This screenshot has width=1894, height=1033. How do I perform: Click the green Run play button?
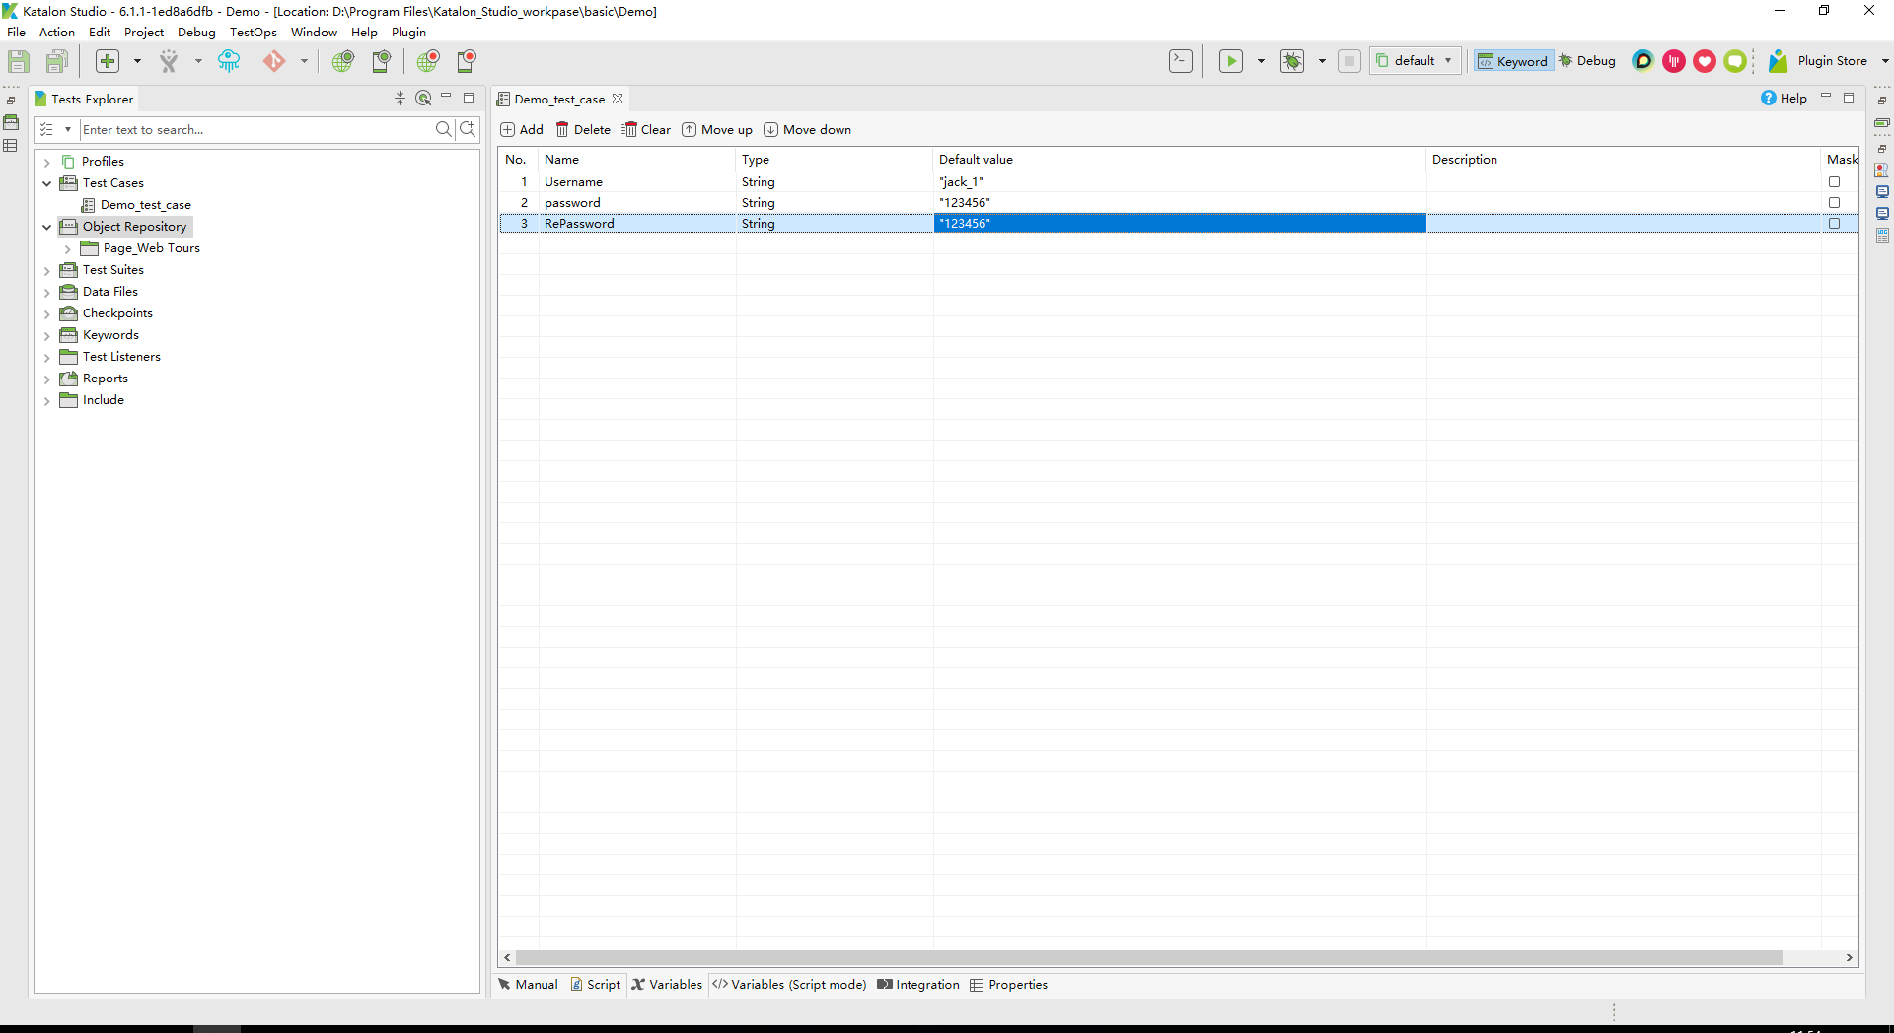(x=1231, y=61)
